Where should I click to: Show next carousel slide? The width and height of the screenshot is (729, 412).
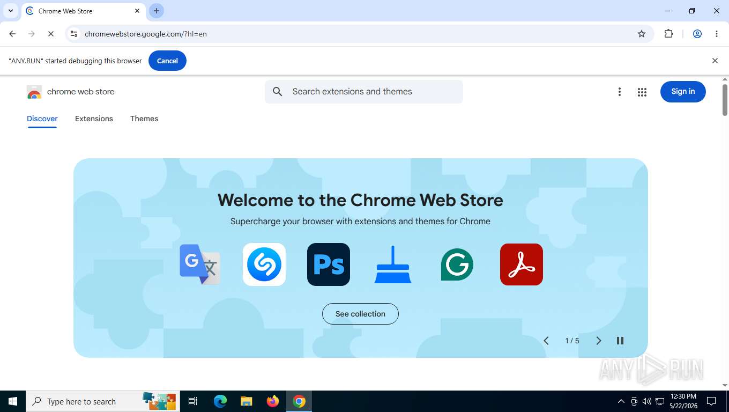[599, 341]
